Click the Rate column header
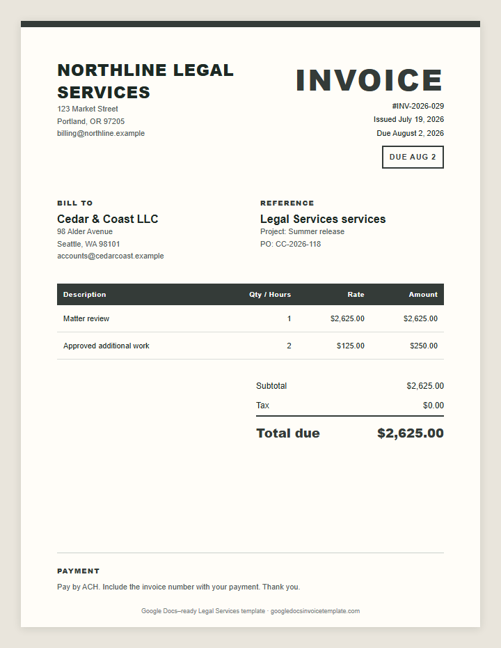Screen dimensions: 501x648 [x=356, y=294]
